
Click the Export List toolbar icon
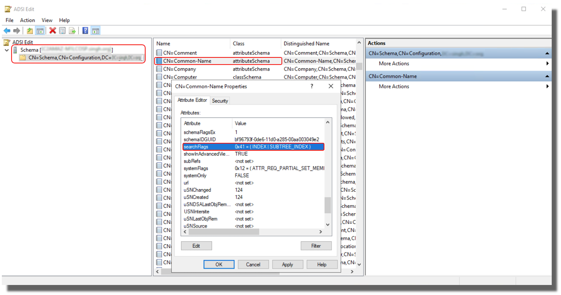tap(73, 30)
